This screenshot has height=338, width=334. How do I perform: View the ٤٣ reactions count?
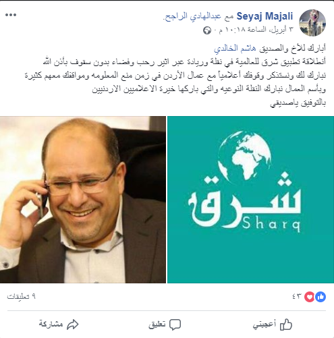pos(297,296)
